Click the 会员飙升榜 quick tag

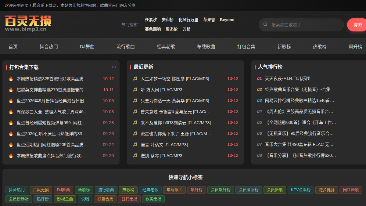pyautogui.click(x=221, y=190)
